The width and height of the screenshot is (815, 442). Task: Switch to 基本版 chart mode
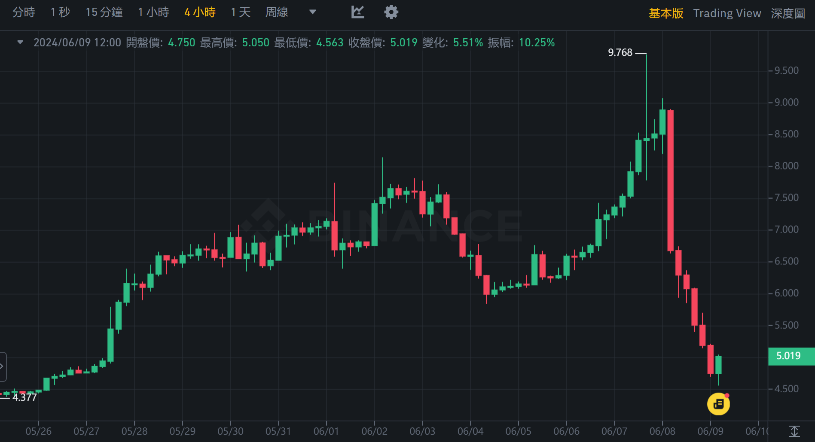(665, 13)
